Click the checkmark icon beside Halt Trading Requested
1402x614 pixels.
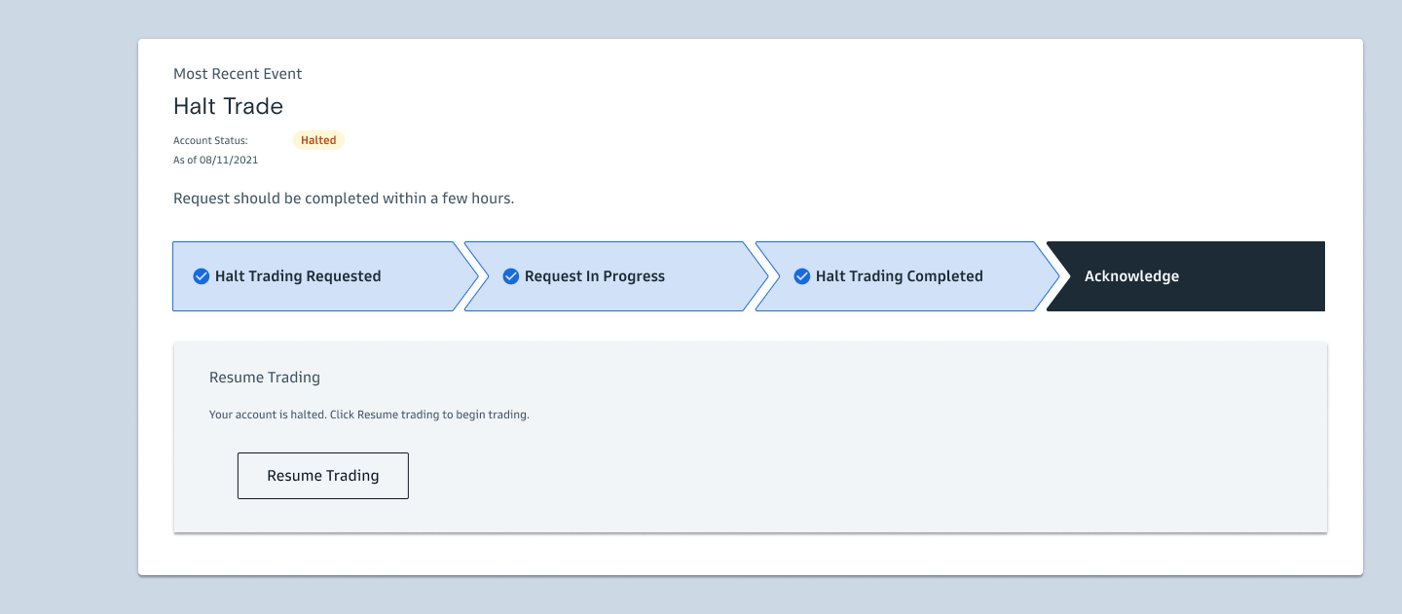(x=202, y=276)
